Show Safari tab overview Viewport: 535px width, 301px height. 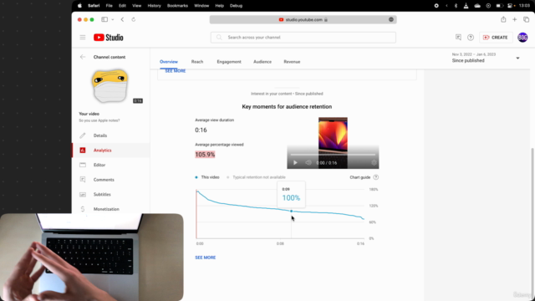[x=526, y=19]
